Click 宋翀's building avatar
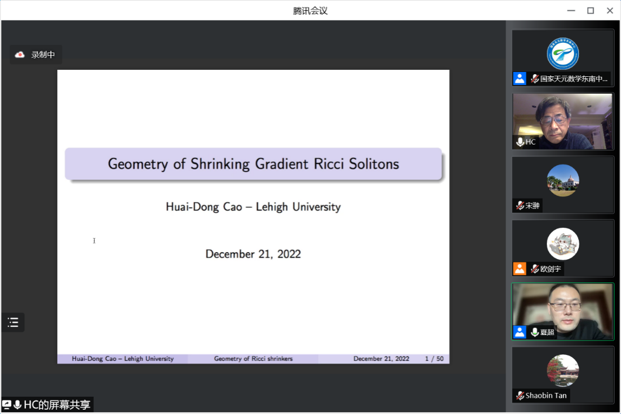This screenshot has width=621, height=414. pyautogui.click(x=563, y=180)
